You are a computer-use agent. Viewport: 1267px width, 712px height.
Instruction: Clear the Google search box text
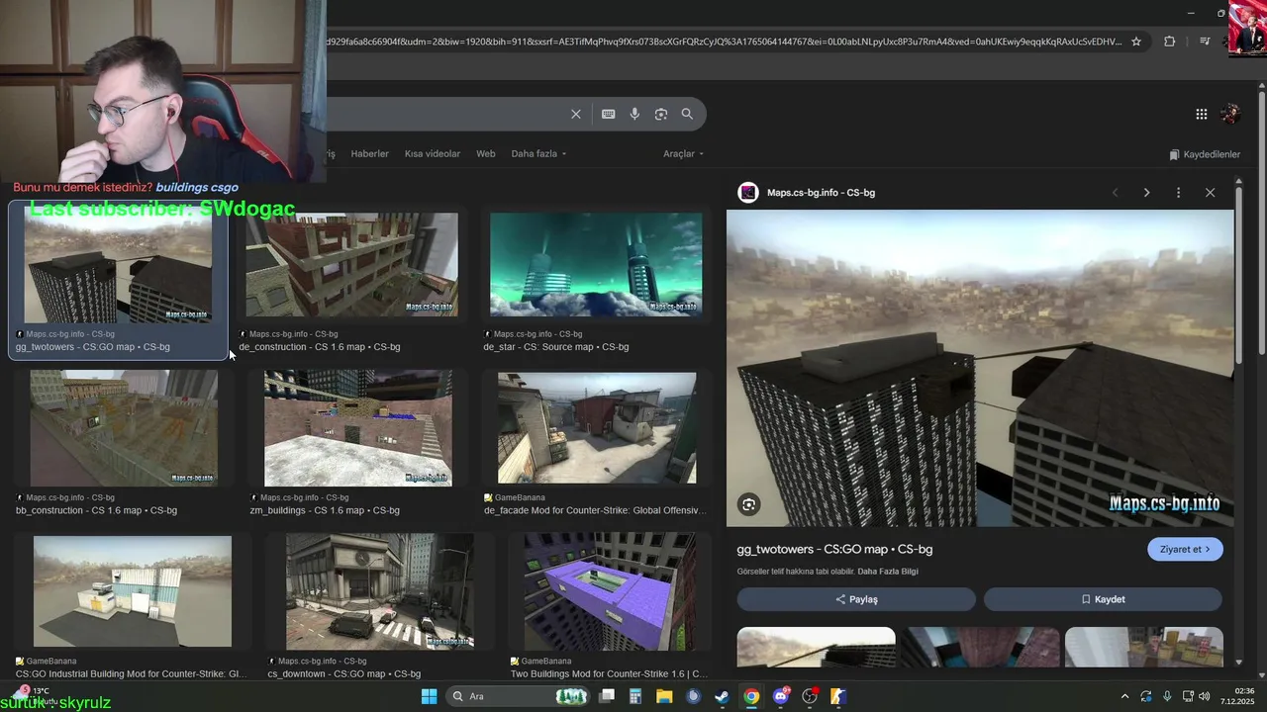576,114
